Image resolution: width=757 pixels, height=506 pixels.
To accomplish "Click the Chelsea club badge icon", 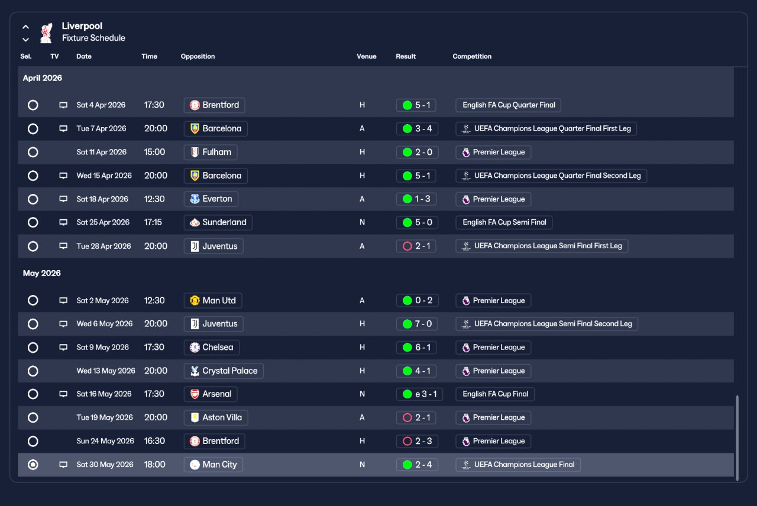I will click(x=195, y=348).
